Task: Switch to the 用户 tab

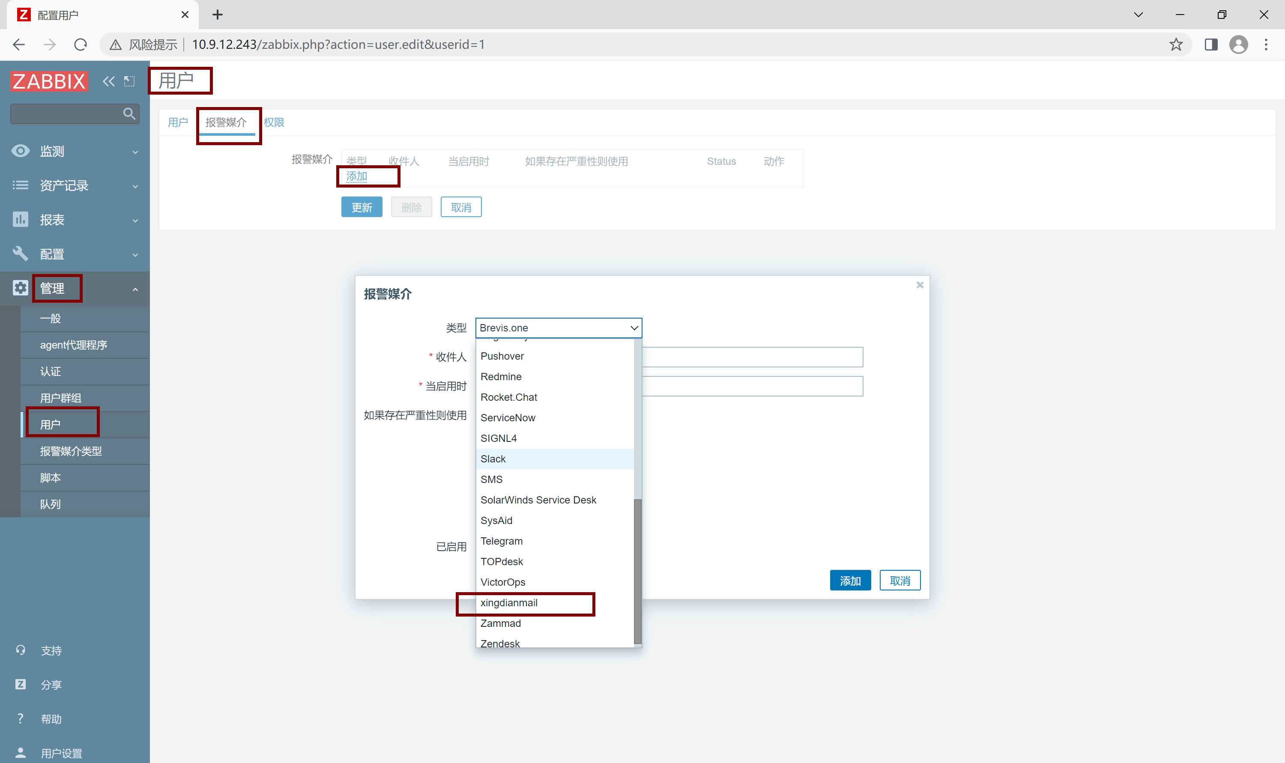Action: (178, 122)
